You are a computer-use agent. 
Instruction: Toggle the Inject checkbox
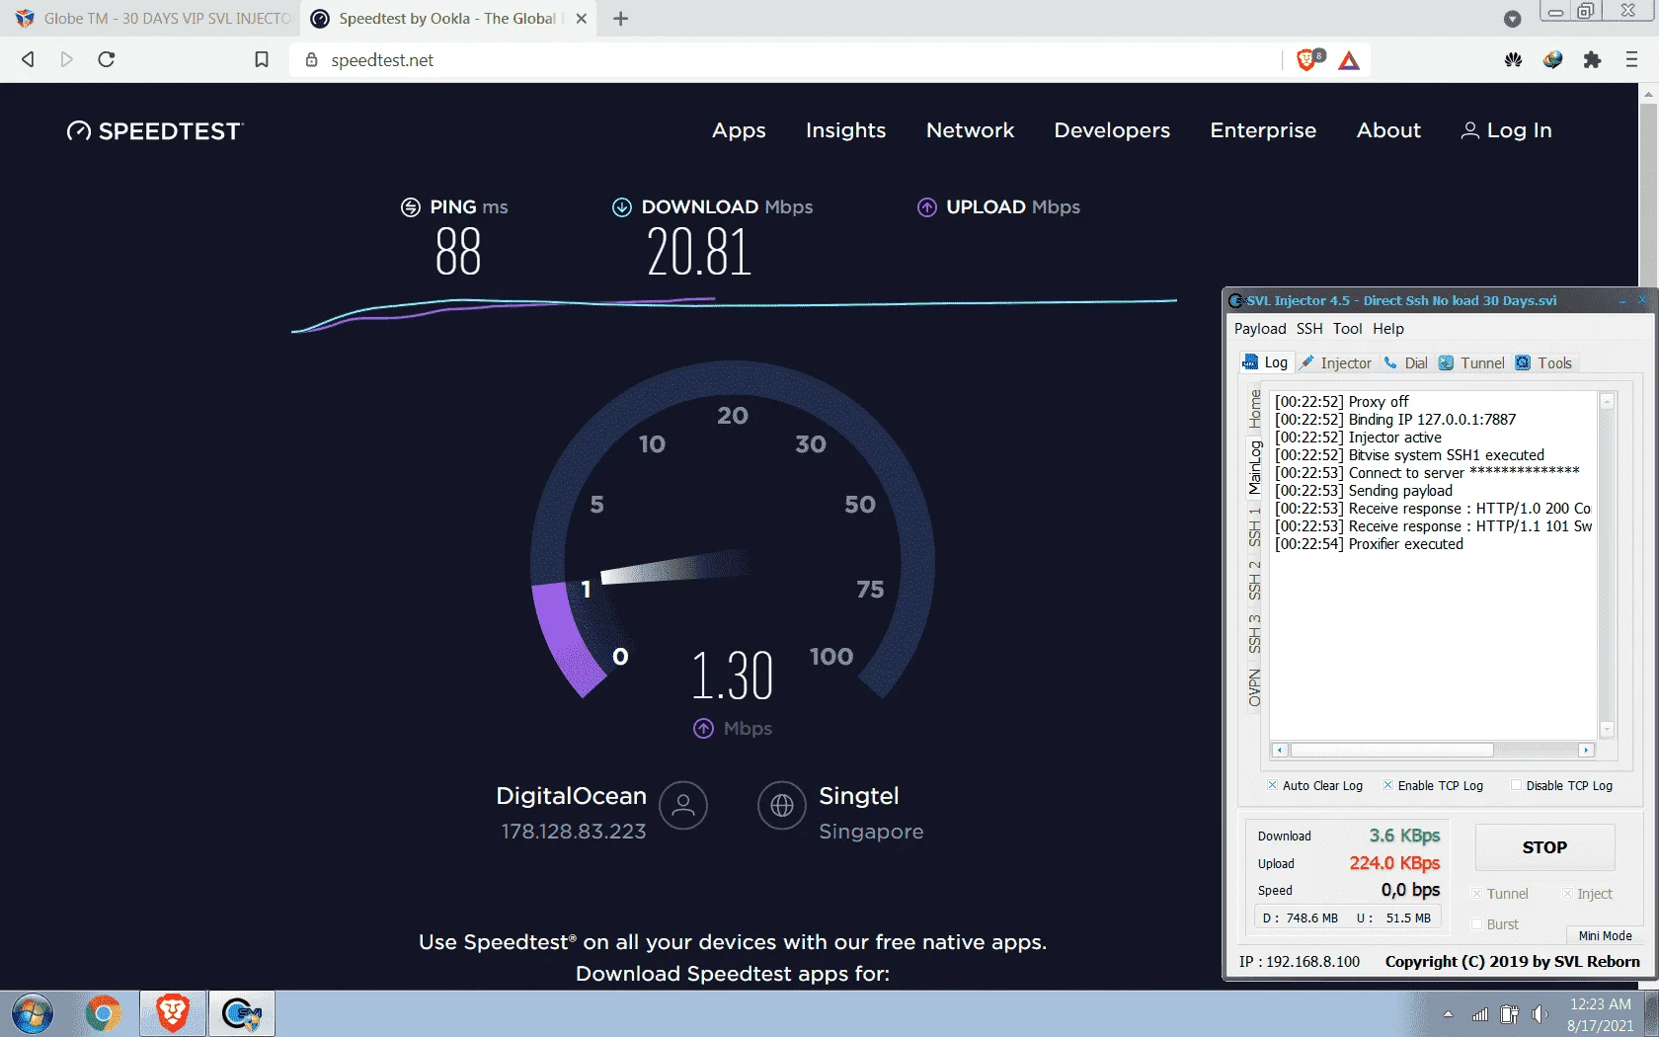coord(1567,894)
